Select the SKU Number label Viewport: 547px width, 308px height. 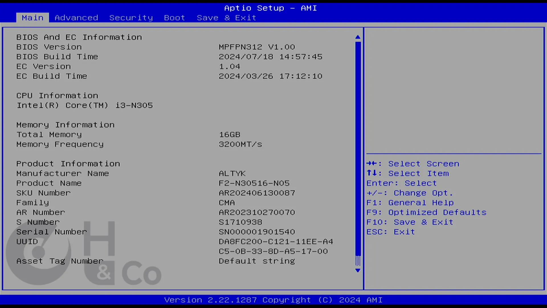[43, 193]
